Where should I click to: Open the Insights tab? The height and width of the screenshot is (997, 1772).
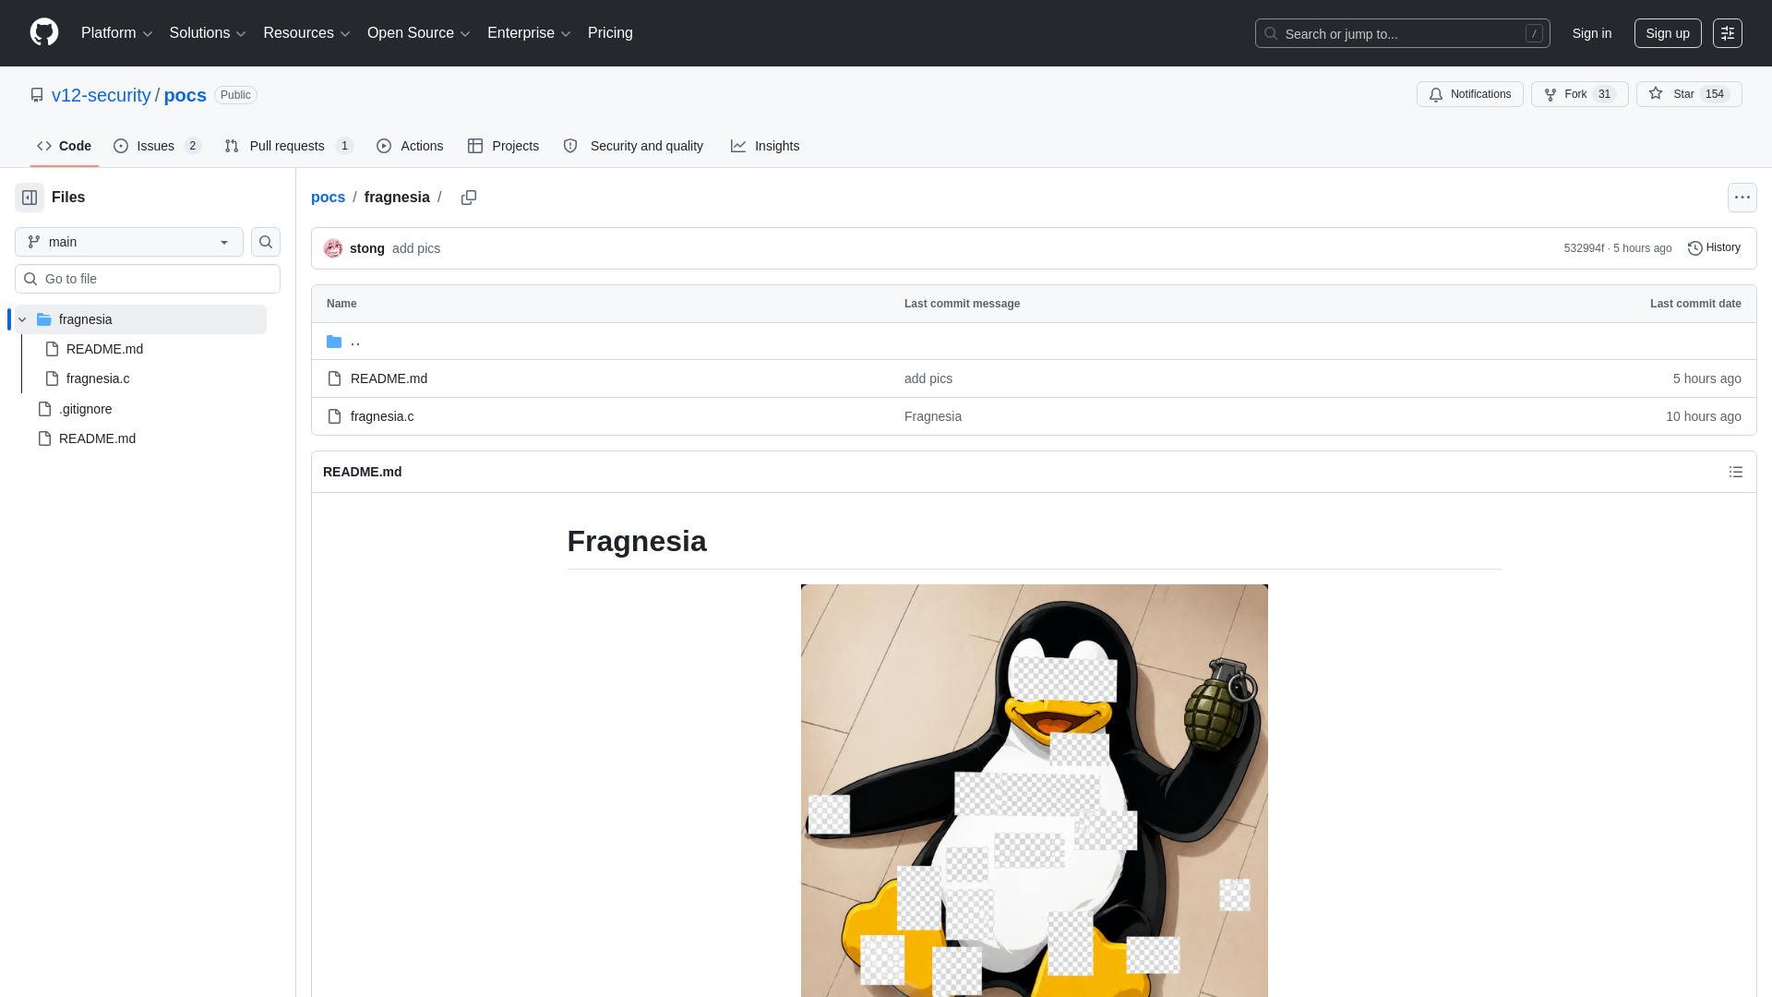[765, 146]
